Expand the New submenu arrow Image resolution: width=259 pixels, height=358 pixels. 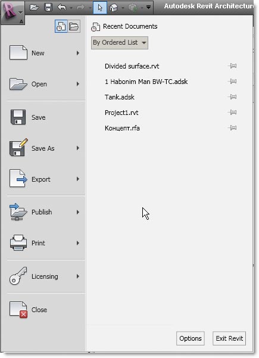point(78,53)
